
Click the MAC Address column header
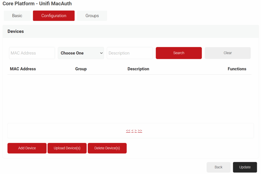tap(23, 69)
